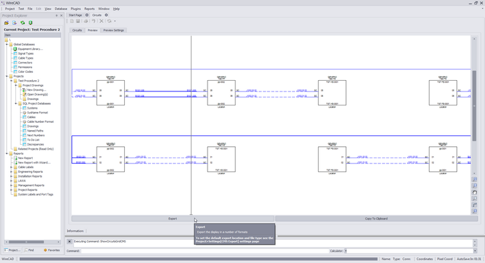Click the delete X toolbar icon
The height and width of the screenshot is (263, 485).
(x=101, y=21)
